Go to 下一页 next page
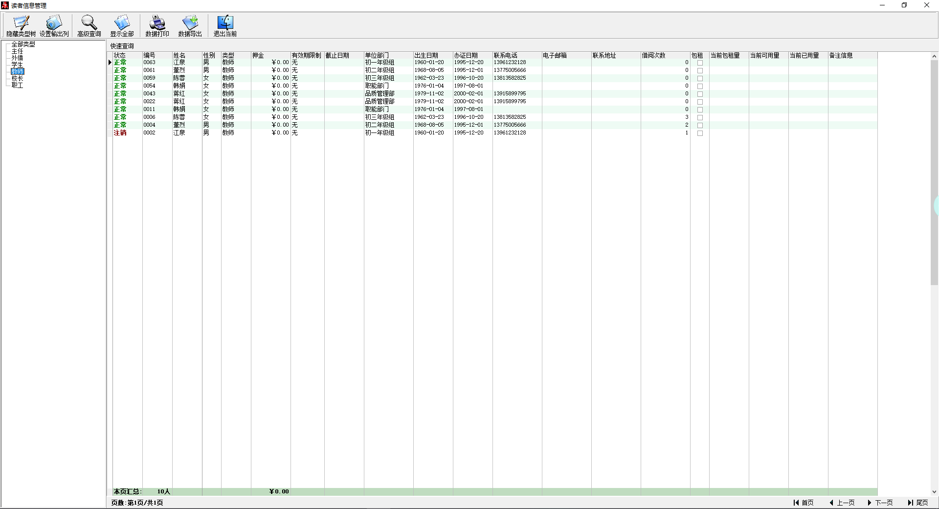Screen dimensions: 939x509 [x=880, y=503]
